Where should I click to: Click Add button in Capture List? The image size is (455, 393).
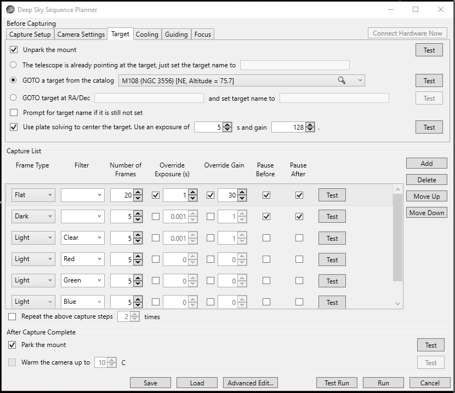pos(426,163)
